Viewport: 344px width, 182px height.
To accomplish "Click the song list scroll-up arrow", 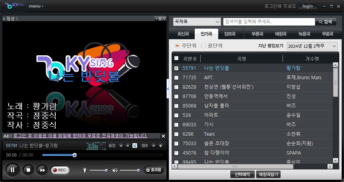I will click(x=335, y=65).
